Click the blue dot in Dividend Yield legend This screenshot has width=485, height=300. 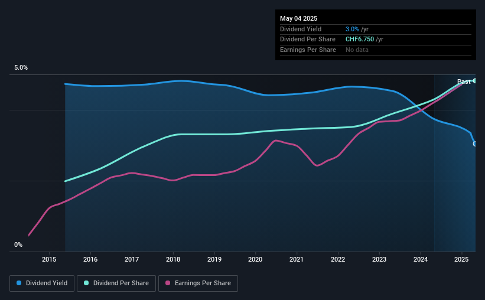[x=19, y=283]
